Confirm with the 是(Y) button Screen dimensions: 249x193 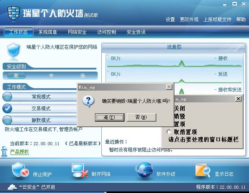[x=110, y=117]
